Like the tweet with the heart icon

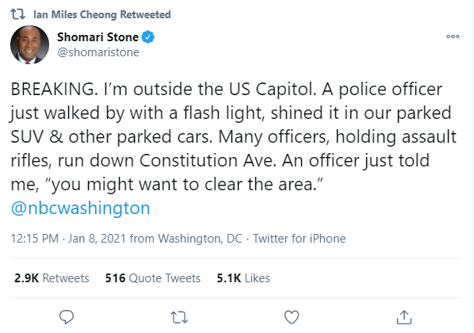292,317
